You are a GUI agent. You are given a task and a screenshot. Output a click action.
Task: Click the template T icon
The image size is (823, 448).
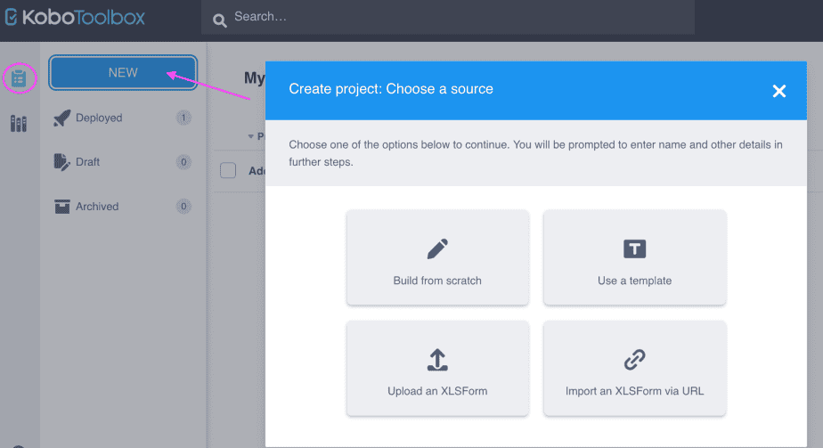click(x=634, y=248)
